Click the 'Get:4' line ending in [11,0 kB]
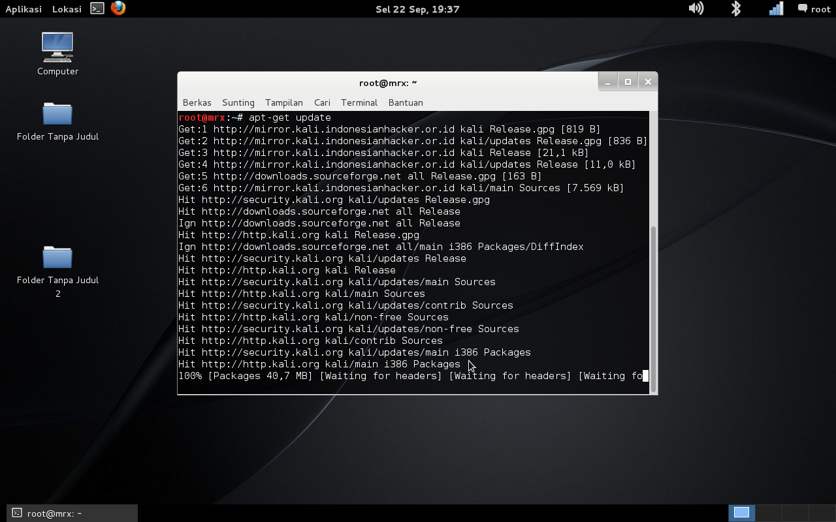This screenshot has width=836, height=522. point(407,164)
